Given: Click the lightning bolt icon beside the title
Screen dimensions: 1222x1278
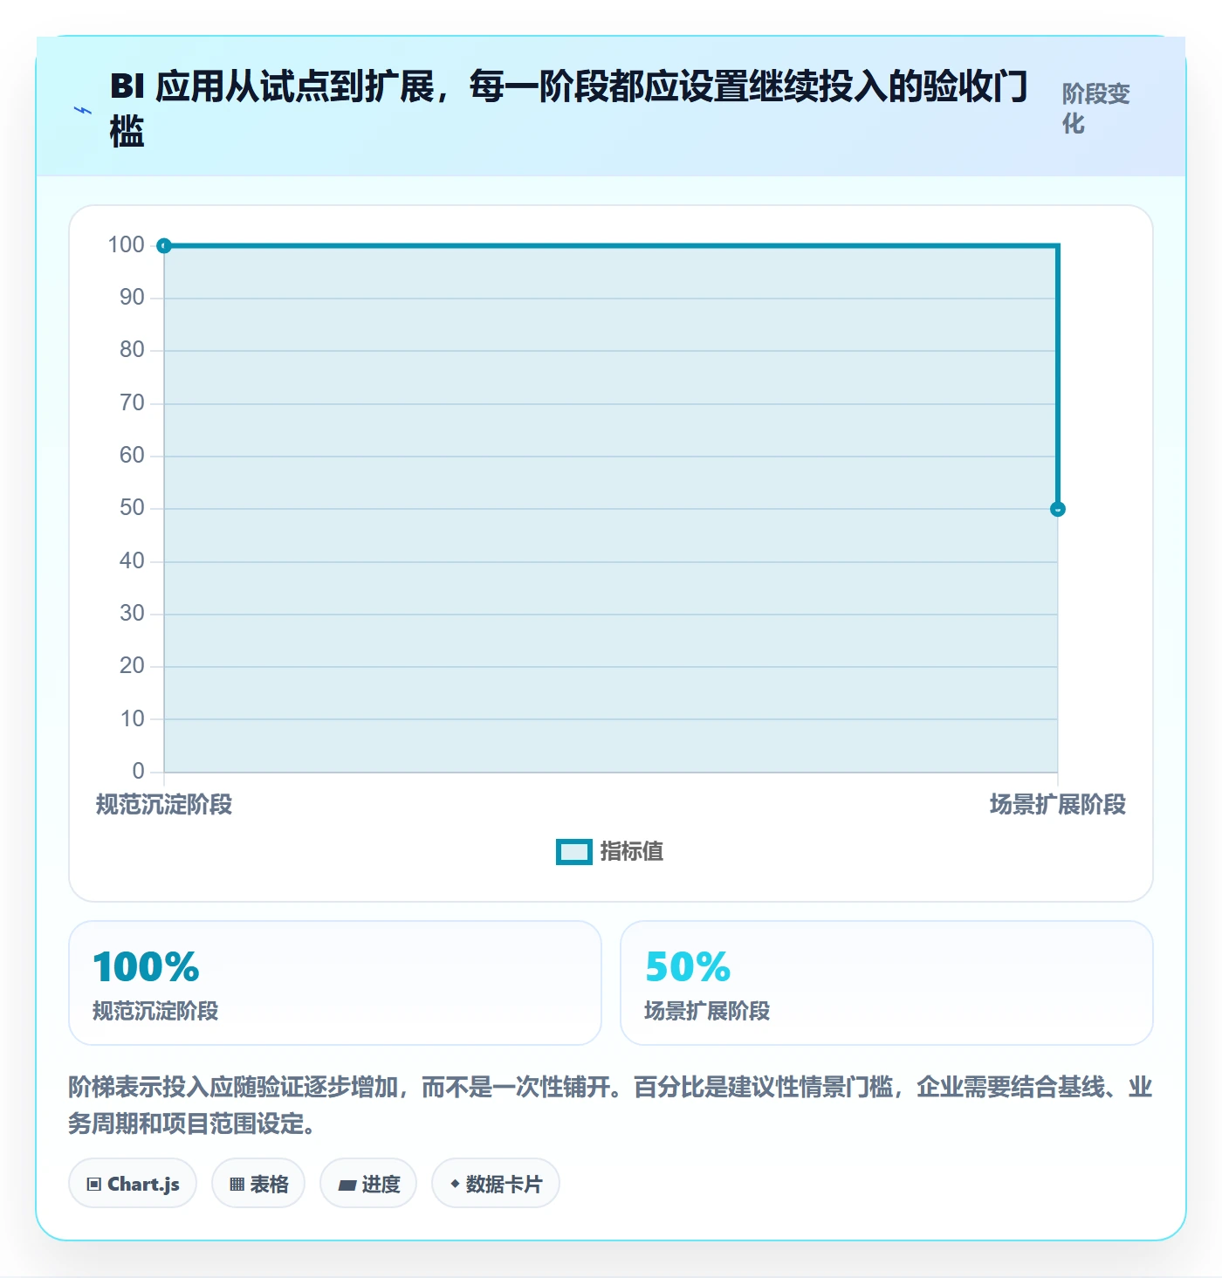Looking at the screenshot, I should [83, 111].
